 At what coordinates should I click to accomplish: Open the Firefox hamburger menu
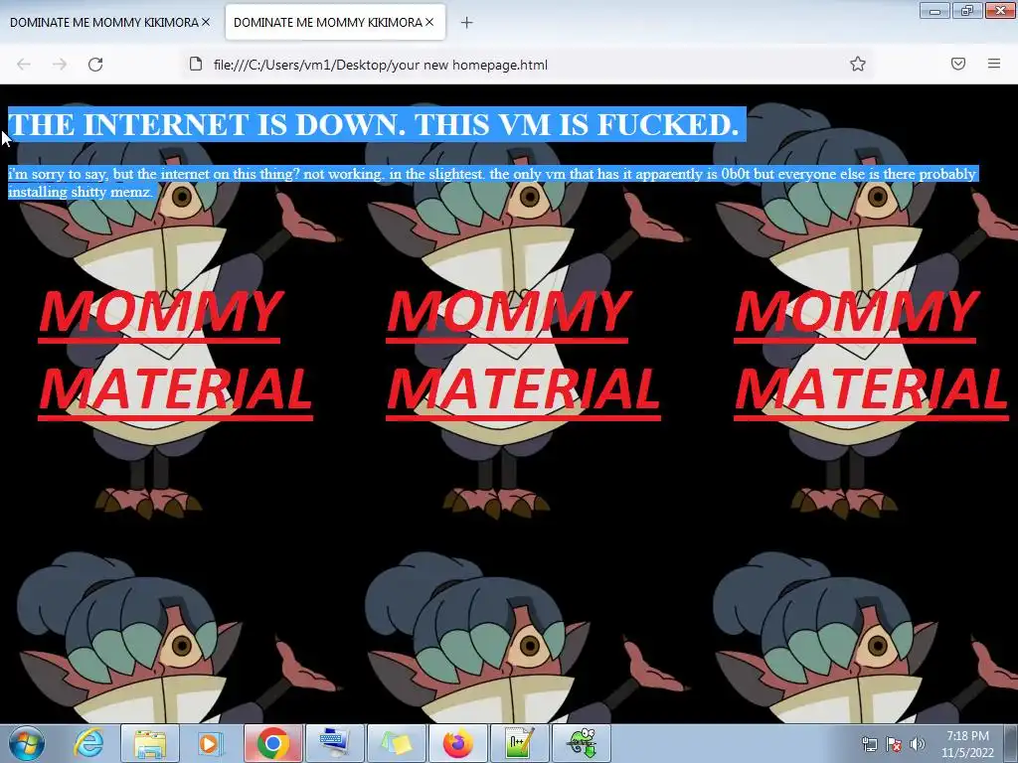tap(994, 64)
